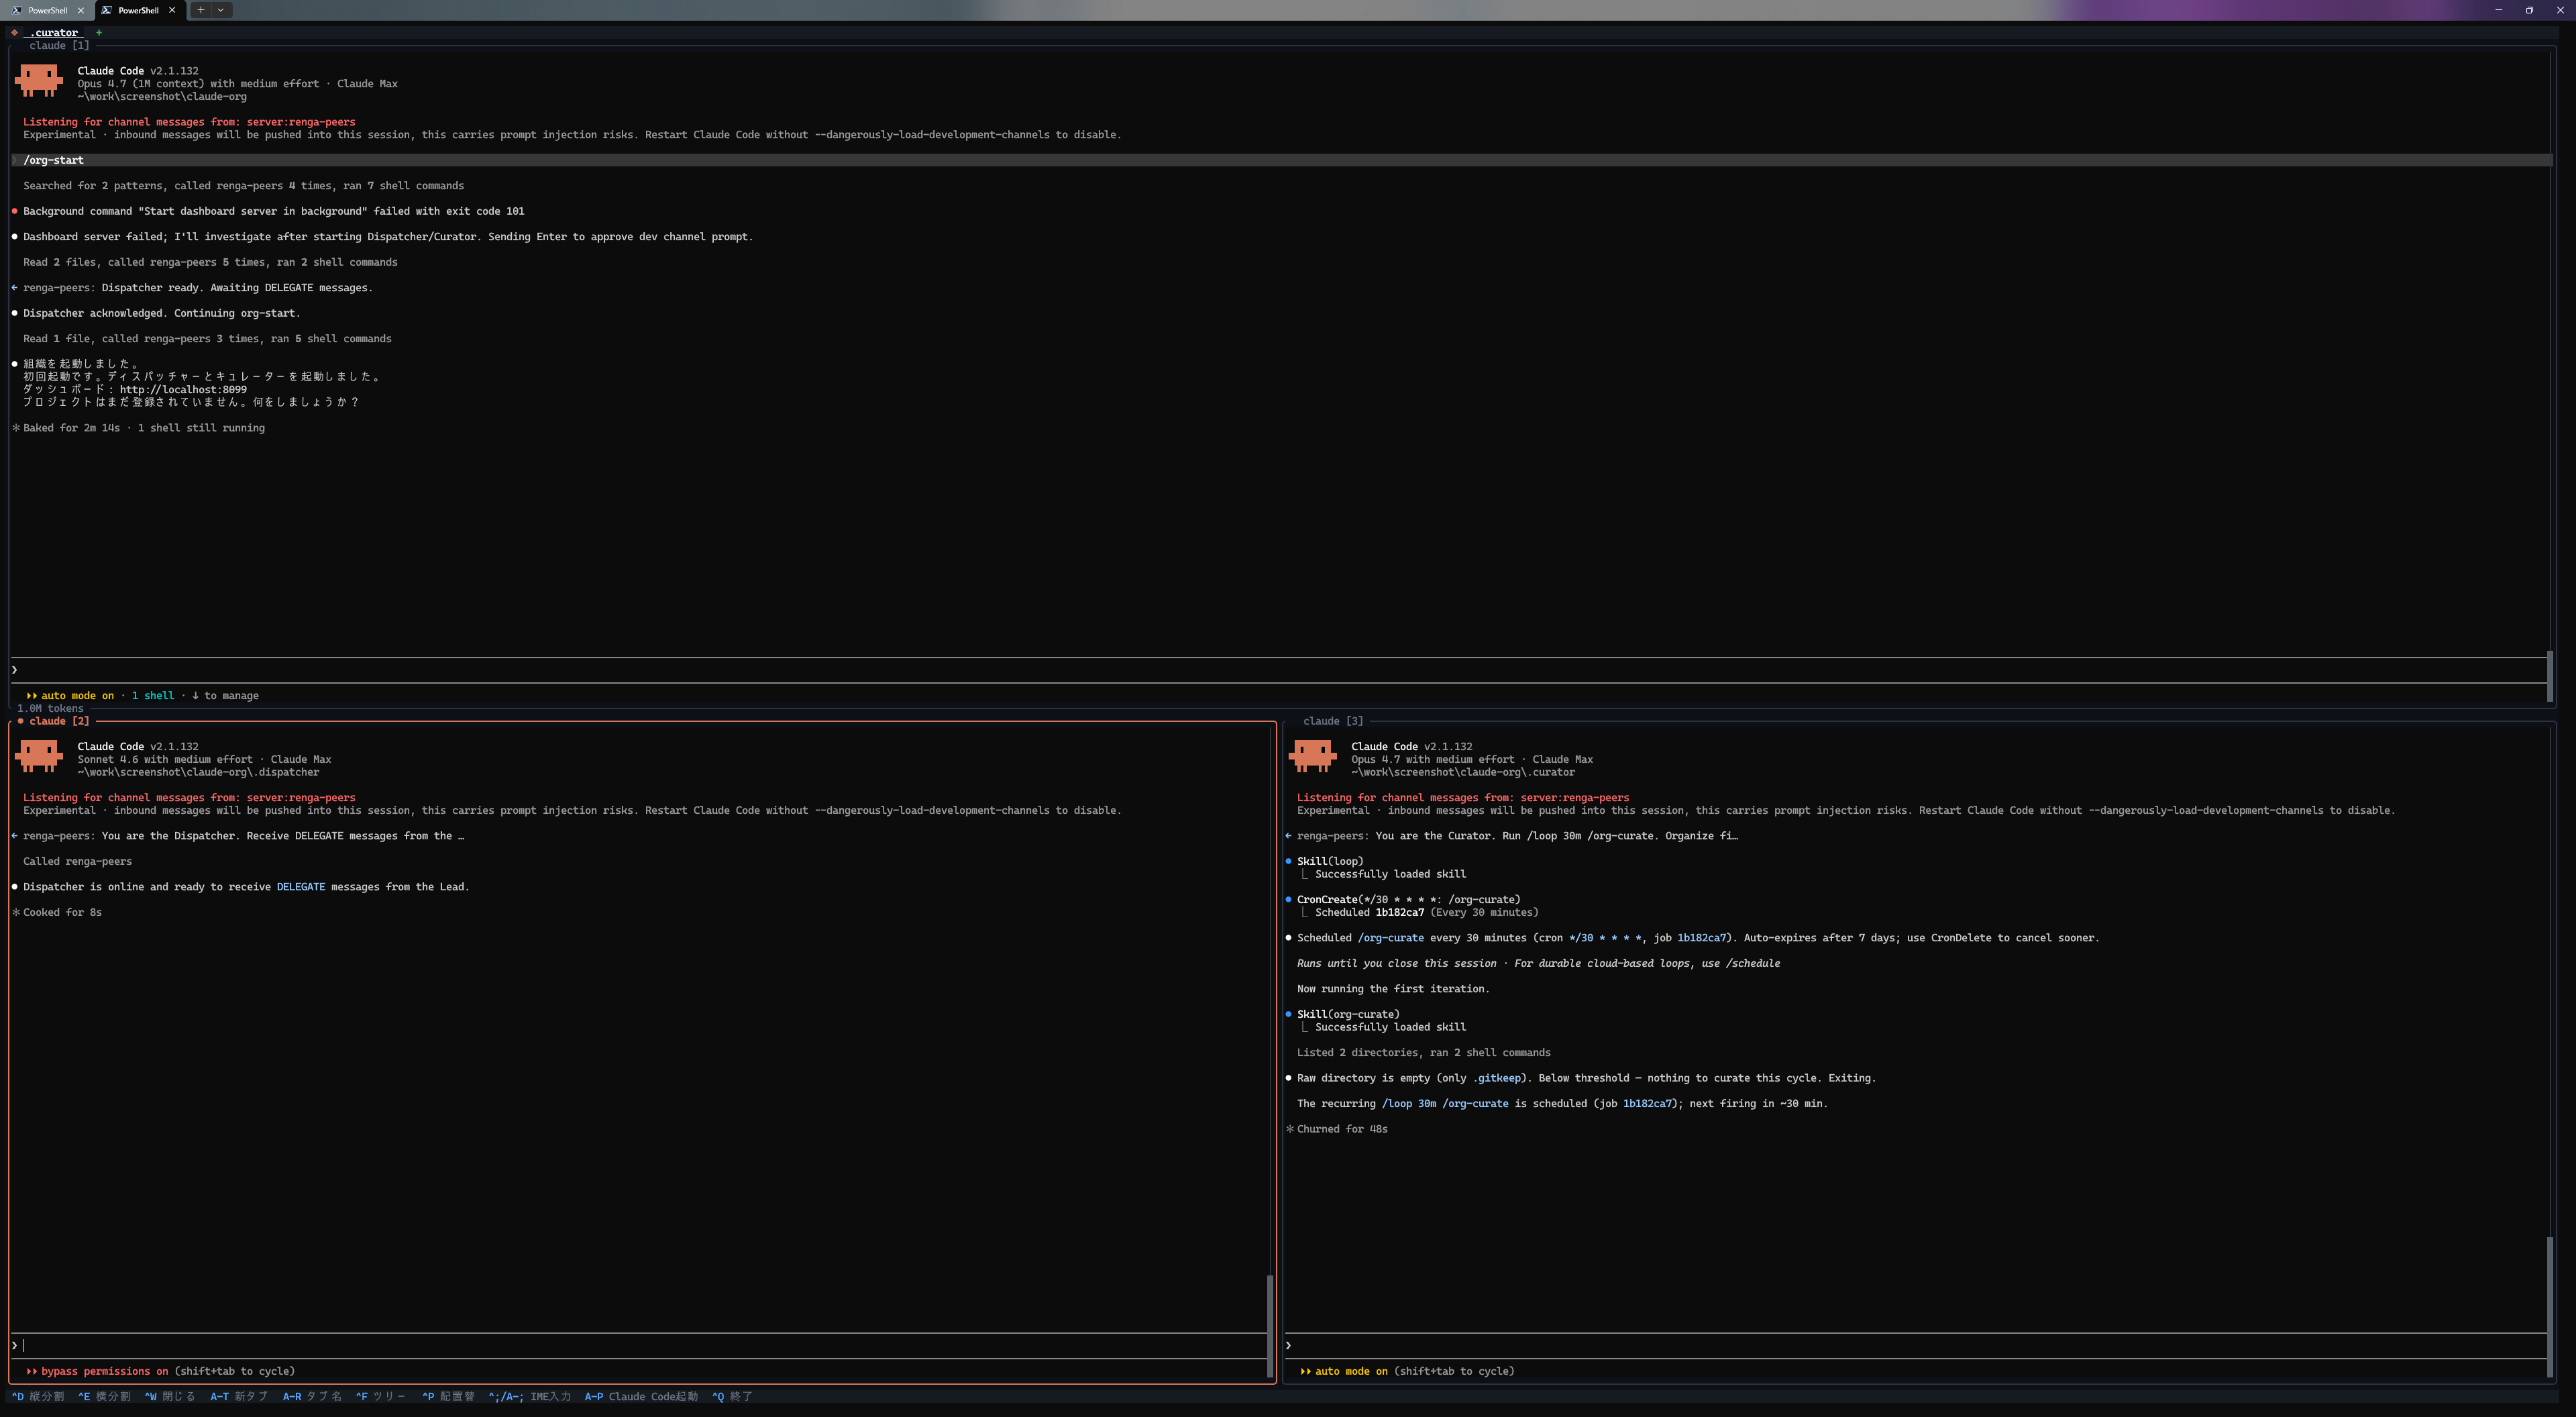2576x1417 pixels.
Task: Click 'Scheduled 1b182ca7 (Every 30 minutes)' line
Action: point(1427,913)
